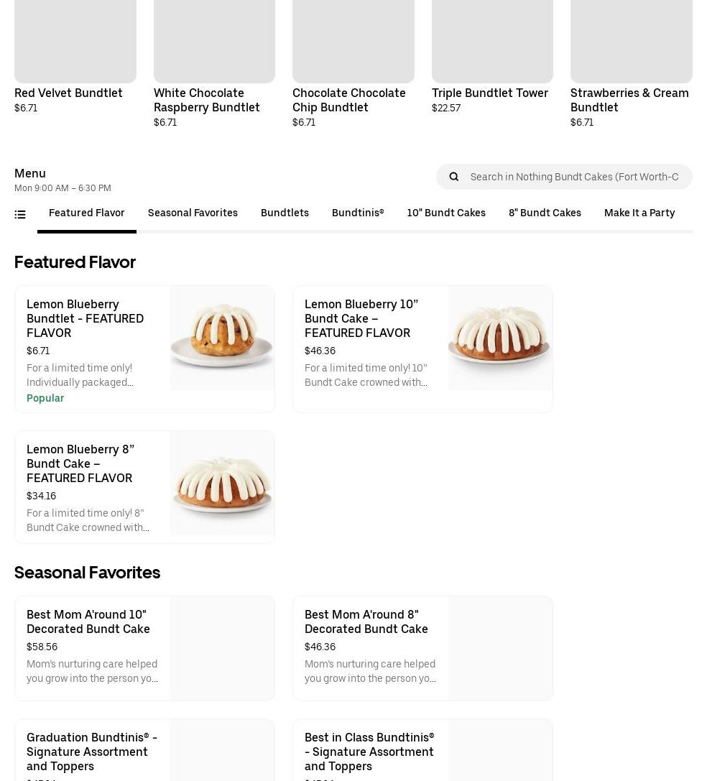Select White Chocolate Raspberry Bundtlet
The height and width of the screenshot is (781, 707).
point(206,100)
